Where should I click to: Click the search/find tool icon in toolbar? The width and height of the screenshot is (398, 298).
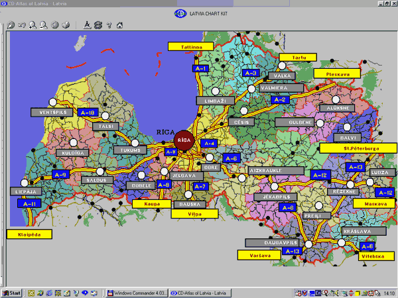11,25
